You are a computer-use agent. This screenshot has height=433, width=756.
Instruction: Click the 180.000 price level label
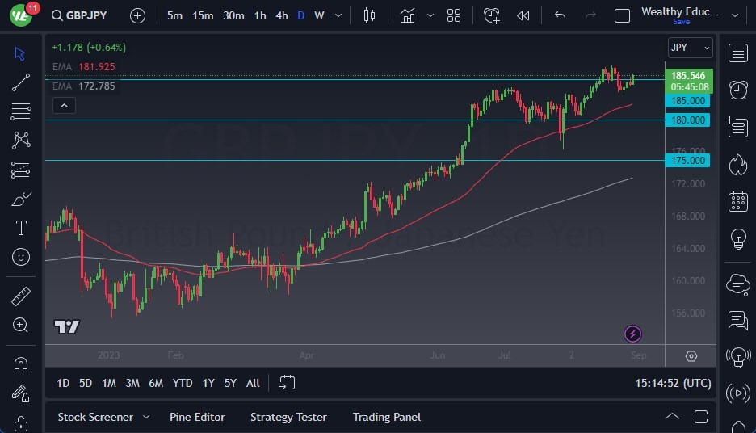pos(688,120)
